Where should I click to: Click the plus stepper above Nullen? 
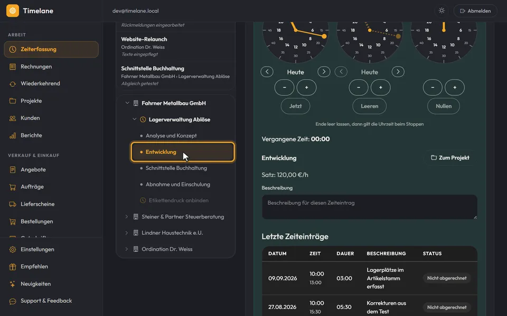pyautogui.click(x=455, y=87)
